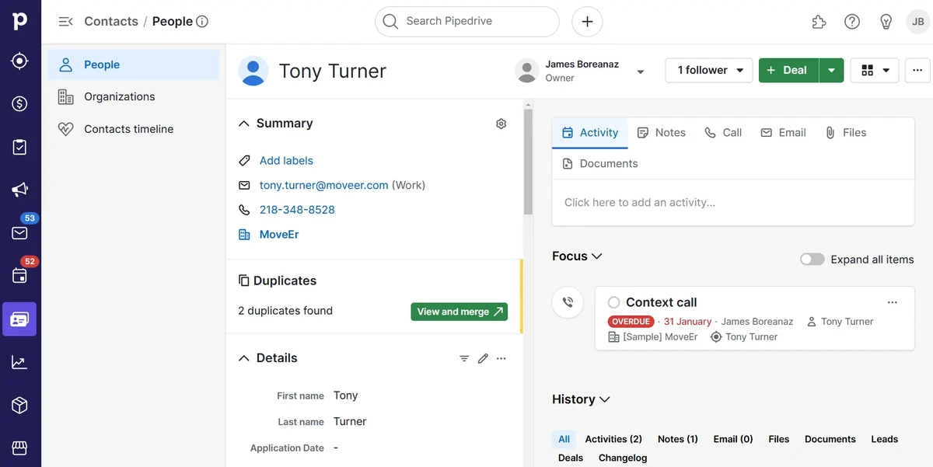Open the puzzle-piece integrations icon
The height and width of the screenshot is (467, 933).
pyautogui.click(x=819, y=22)
